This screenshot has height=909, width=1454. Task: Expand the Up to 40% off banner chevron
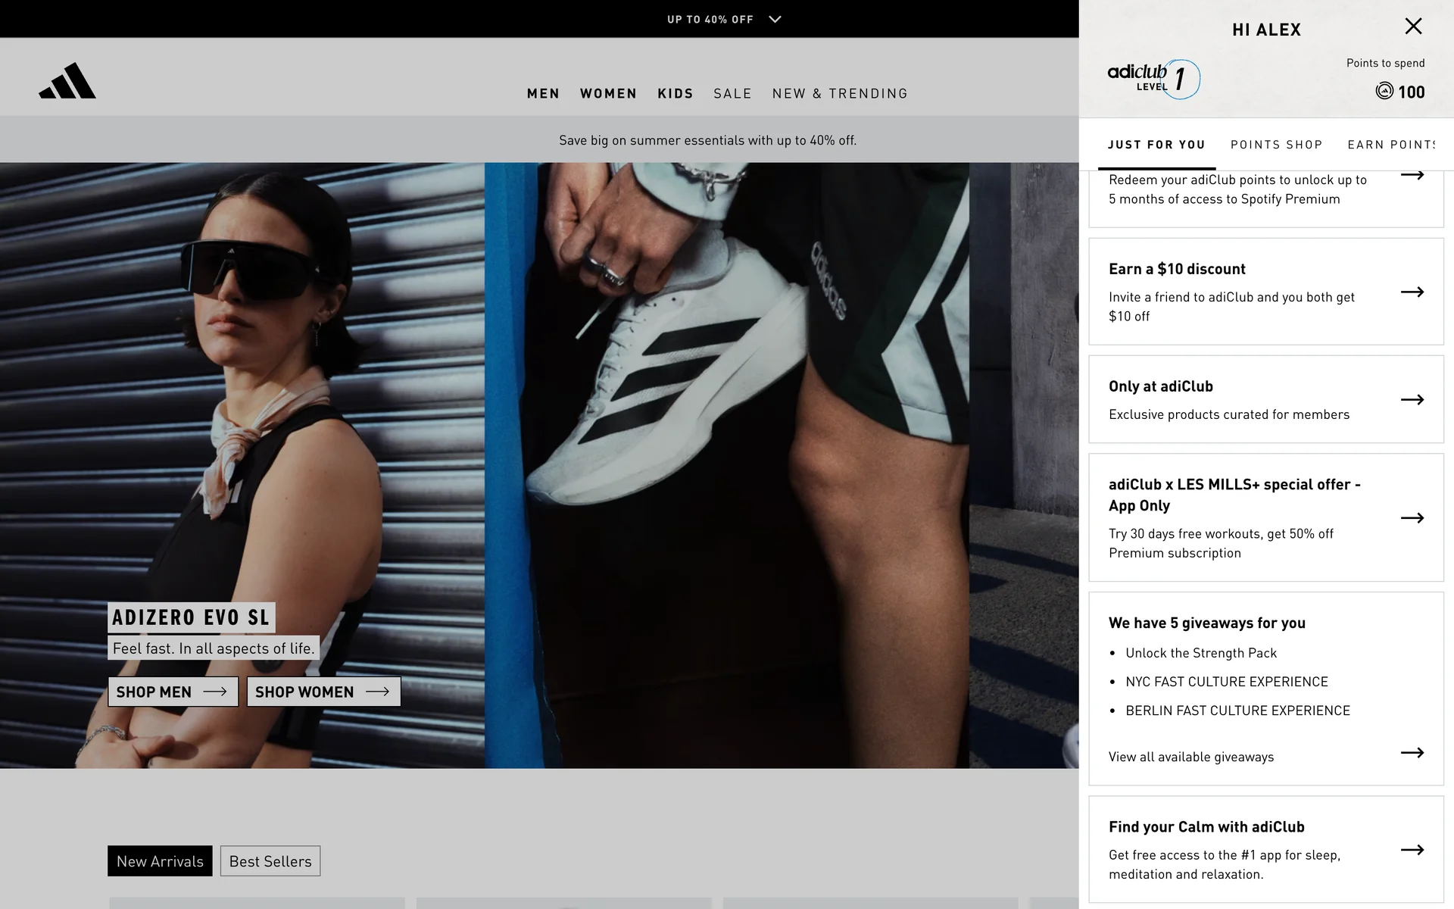point(775,20)
